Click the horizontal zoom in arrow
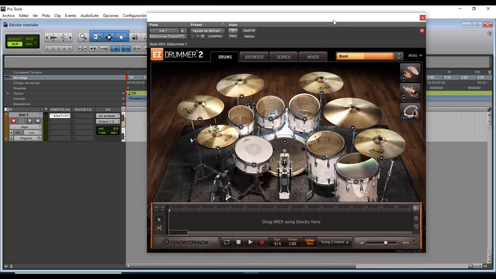The image size is (496, 279). coord(70,37)
